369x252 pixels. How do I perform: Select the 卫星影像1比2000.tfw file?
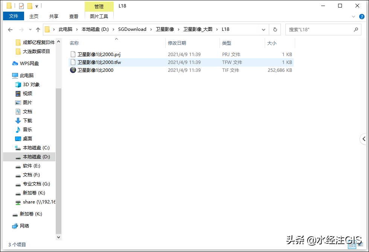pyautogui.click(x=99, y=62)
